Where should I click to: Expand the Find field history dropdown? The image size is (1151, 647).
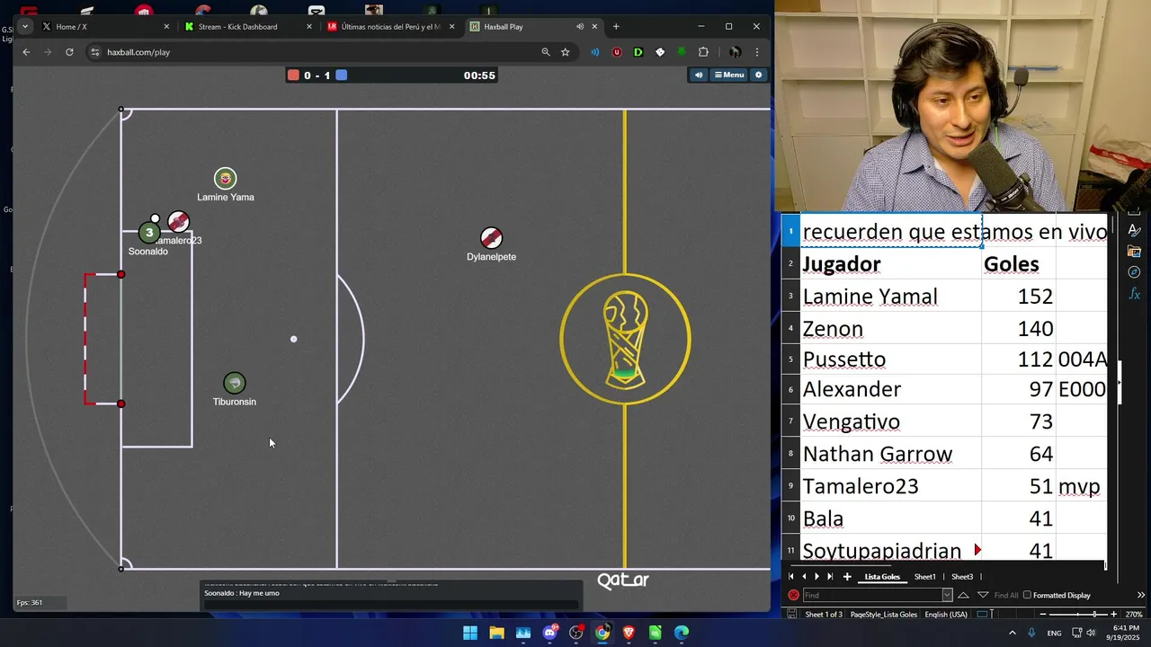[947, 595]
